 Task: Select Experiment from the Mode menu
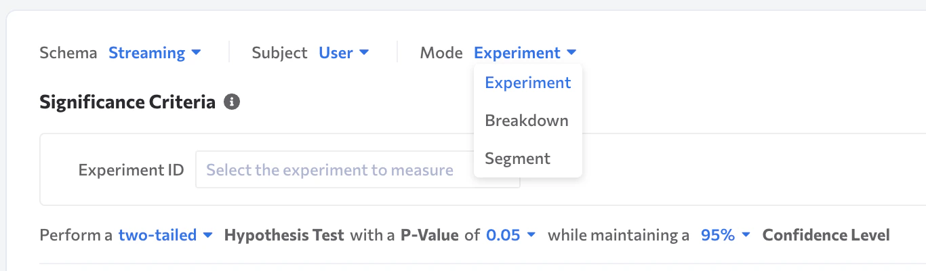(528, 83)
